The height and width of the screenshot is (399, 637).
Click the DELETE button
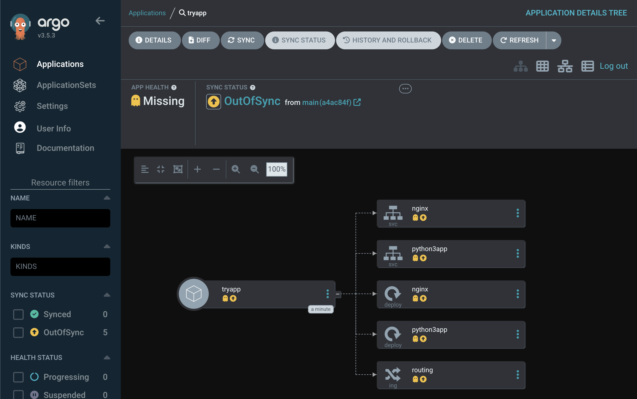(467, 40)
